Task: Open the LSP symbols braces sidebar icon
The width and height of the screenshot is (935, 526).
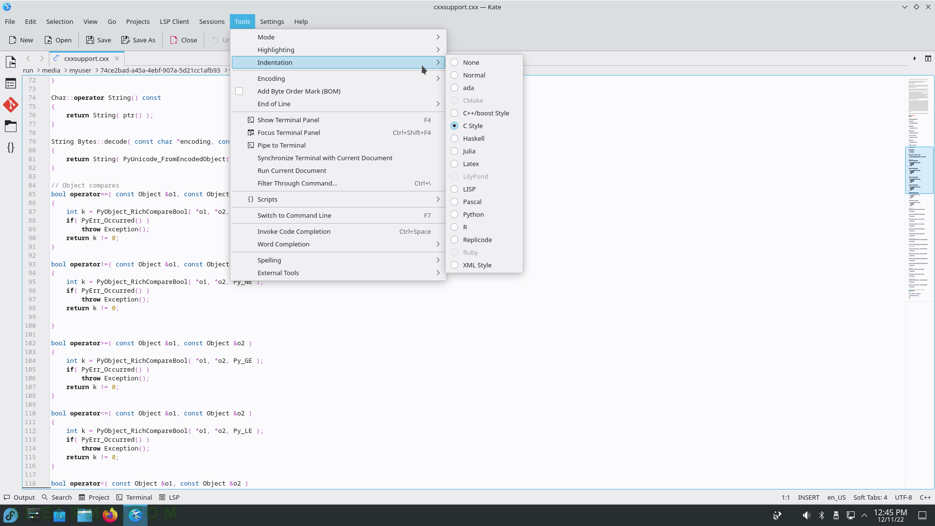Action: pos(11,148)
